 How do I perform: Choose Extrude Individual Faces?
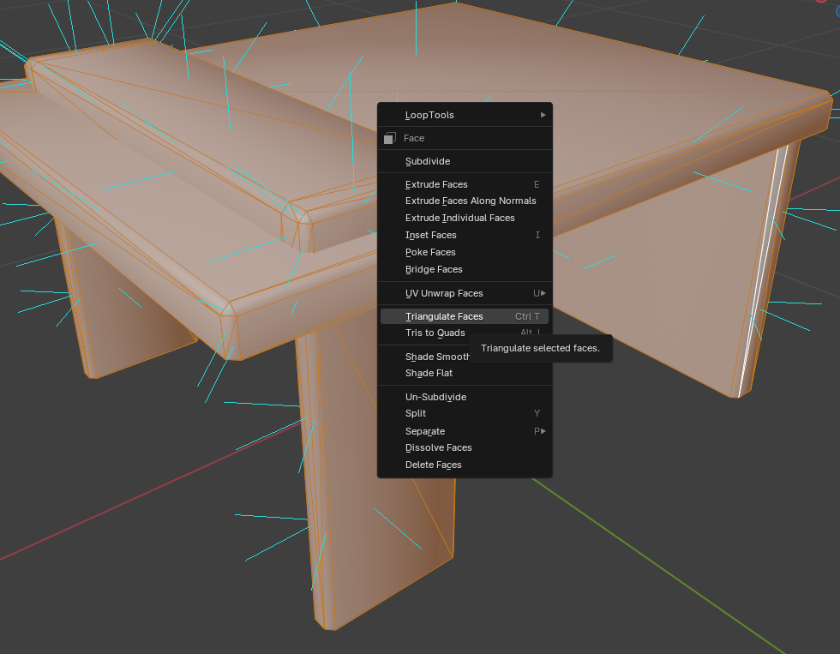click(x=465, y=218)
